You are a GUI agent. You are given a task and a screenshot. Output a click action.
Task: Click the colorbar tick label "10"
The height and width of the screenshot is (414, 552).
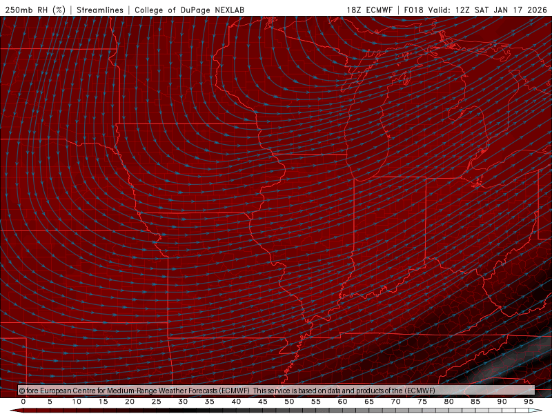77,402
